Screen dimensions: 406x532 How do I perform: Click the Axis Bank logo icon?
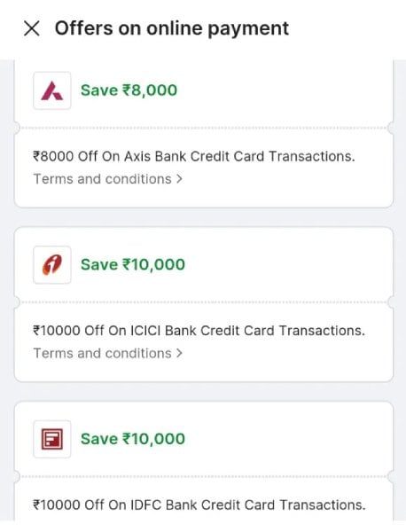pos(52,90)
